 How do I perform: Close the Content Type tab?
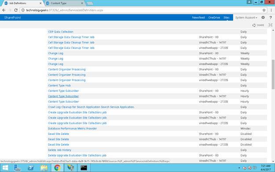(x=82, y=3)
